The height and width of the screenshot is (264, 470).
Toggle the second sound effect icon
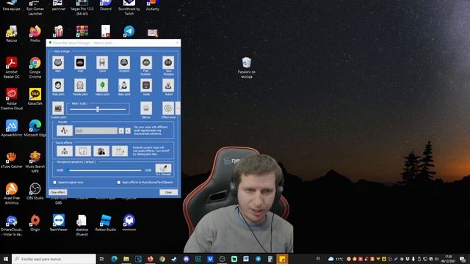[x=83, y=151]
